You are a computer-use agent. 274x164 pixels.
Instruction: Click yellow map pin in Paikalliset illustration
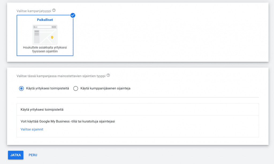click(x=52, y=37)
